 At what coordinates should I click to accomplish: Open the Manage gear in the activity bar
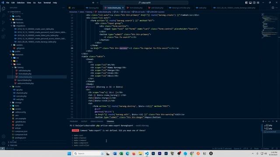click(x=3, y=143)
